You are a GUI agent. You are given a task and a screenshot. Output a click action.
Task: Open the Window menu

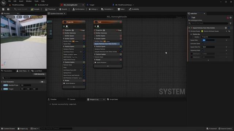29,1
